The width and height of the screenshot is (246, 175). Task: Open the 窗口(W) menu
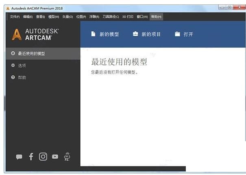click(x=142, y=17)
